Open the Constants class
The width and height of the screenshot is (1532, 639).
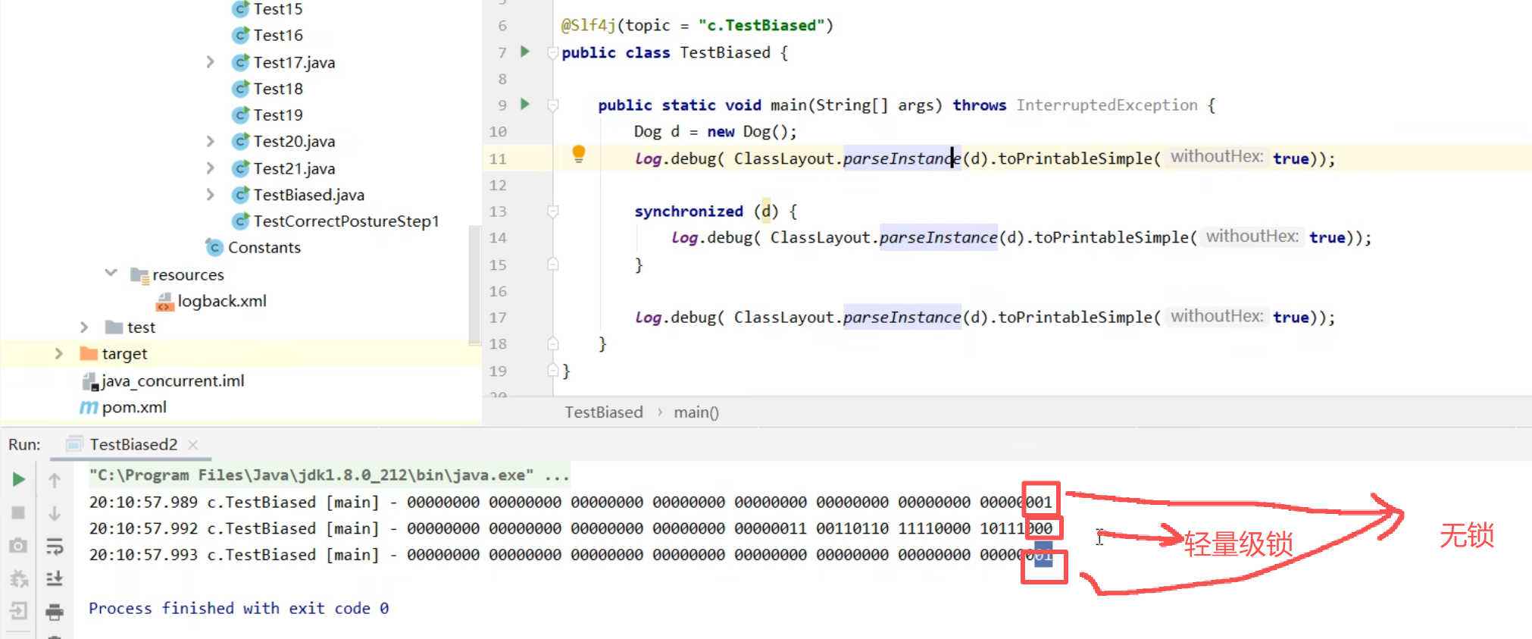(x=264, y=248)
